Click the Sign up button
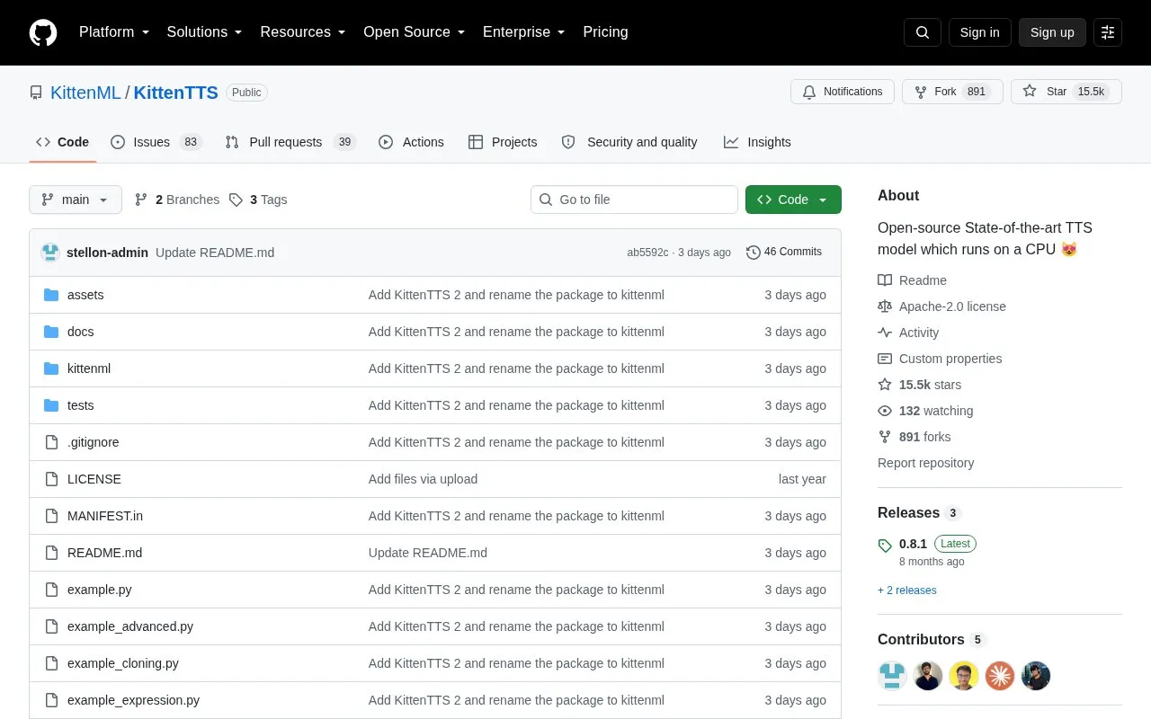Viewport: 1151px width, 719px height. click(x=1052, y=32)
